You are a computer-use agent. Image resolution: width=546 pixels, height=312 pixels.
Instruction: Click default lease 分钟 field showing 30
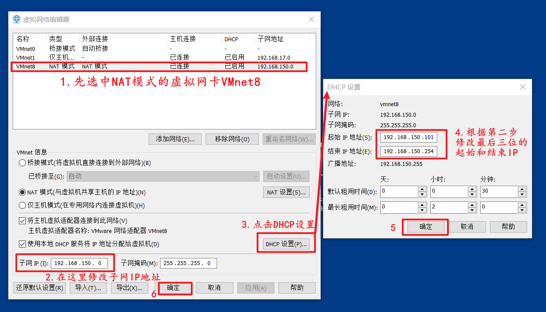pyautogui.click(x=499, y=192)
